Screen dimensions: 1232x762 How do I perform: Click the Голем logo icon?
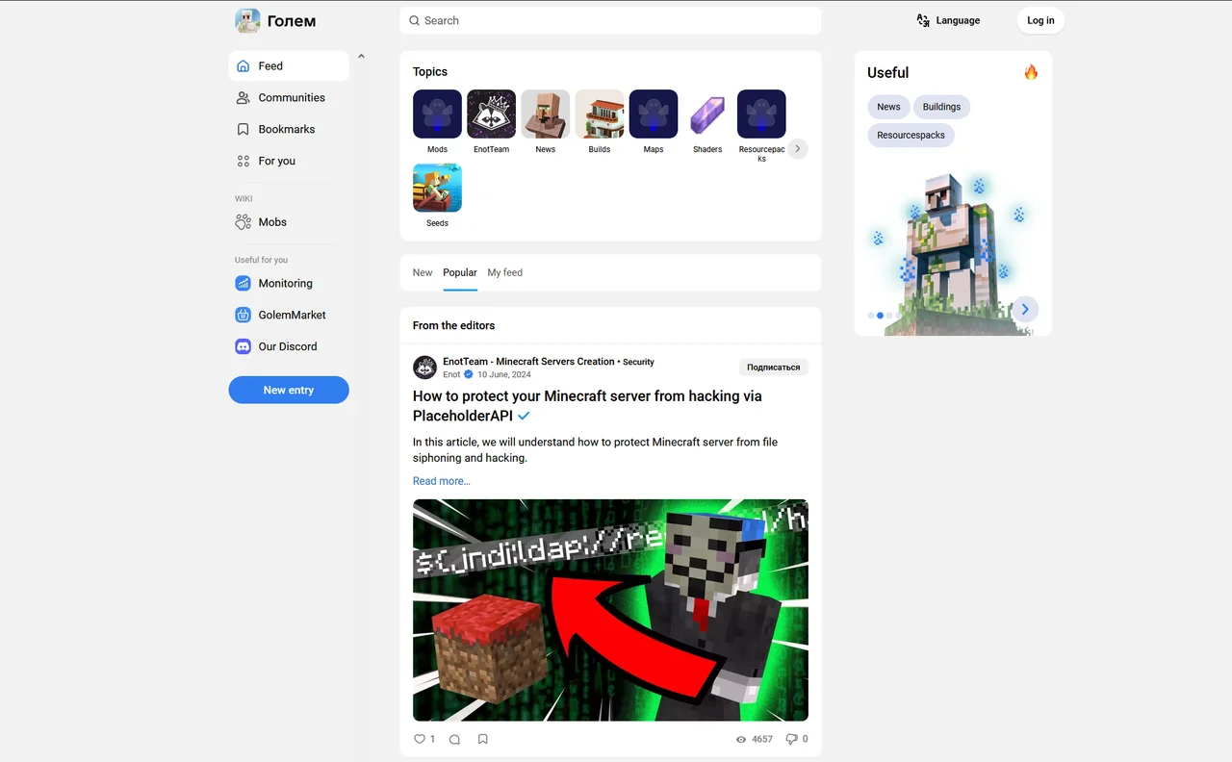tap(247, 20)
